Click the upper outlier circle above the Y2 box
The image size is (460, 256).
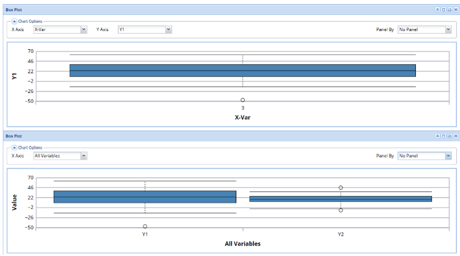340,187
